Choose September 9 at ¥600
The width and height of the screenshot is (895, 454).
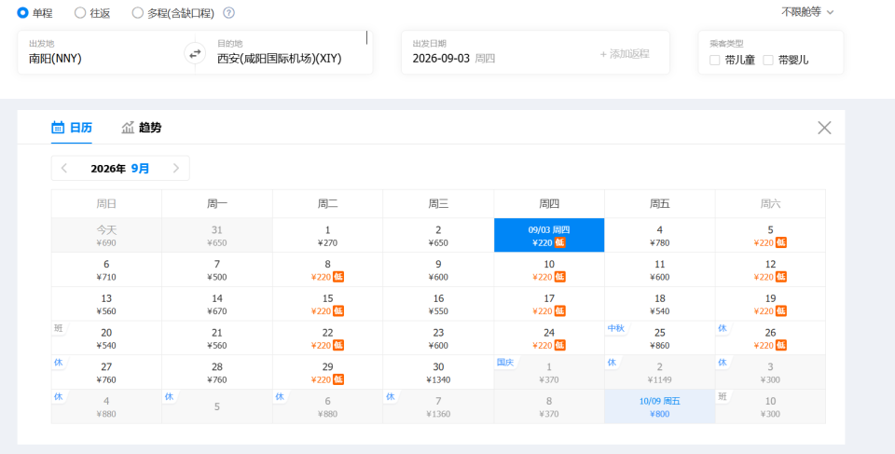click(438, 269)
